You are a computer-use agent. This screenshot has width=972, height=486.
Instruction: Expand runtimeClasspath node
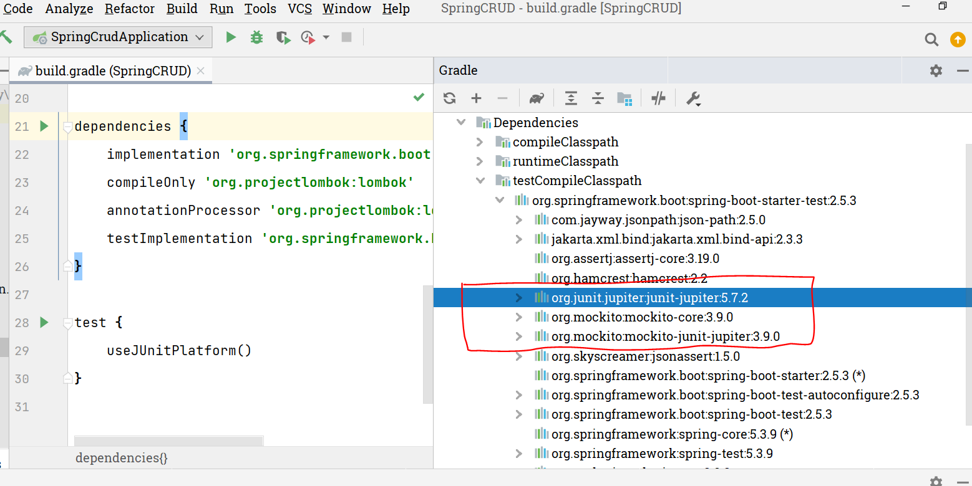pos(480,161)
